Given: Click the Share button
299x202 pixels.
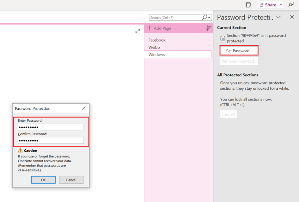Looking at the screenshot, I should (267, 5).
